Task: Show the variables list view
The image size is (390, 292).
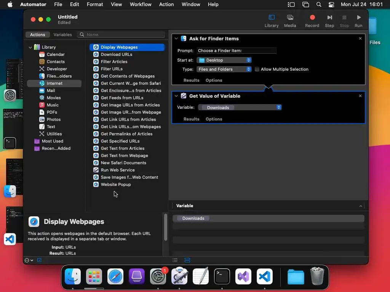Action: pos(187,260)
